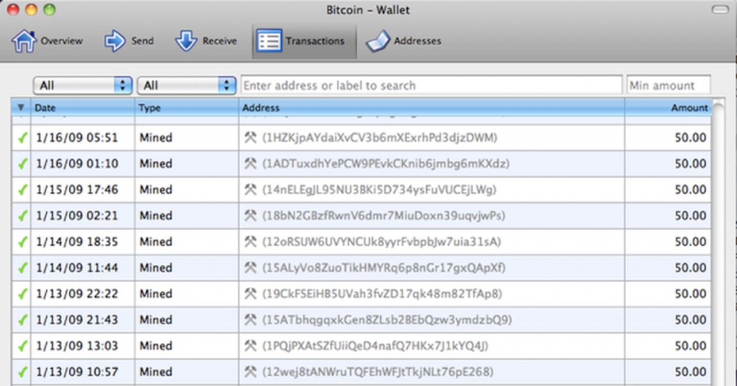Image resolution: width=737 pixels, height=386 pixels.
Task: Click mining icon for address 19CkFSEiHB5UVah3fvZD17qk48m82TfAp8
Action: [250, 294]
